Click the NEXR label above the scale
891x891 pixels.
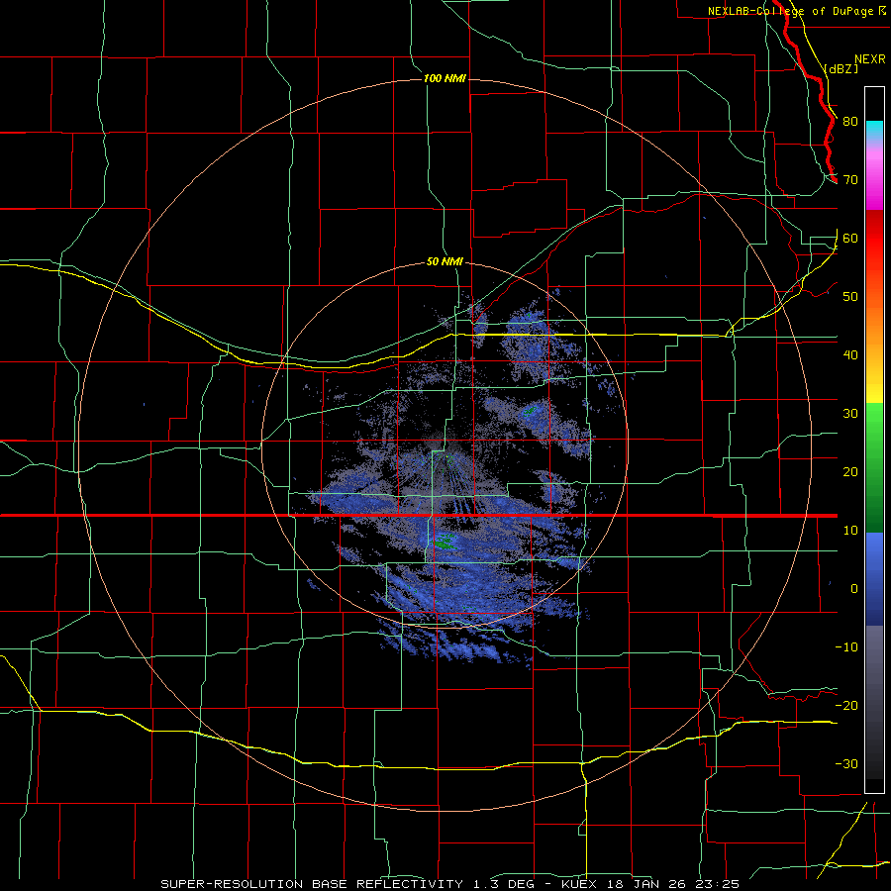pos(870,59)
